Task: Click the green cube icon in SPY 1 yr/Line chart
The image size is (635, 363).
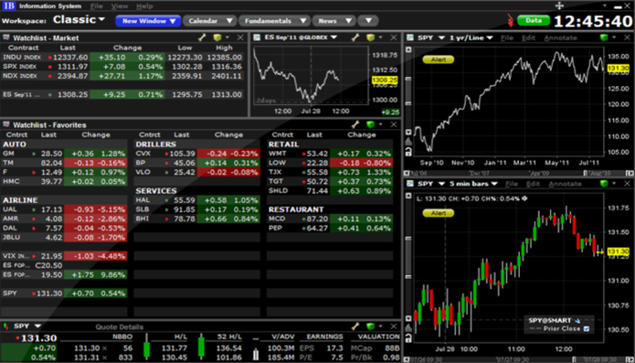Action: coord(605,37)
